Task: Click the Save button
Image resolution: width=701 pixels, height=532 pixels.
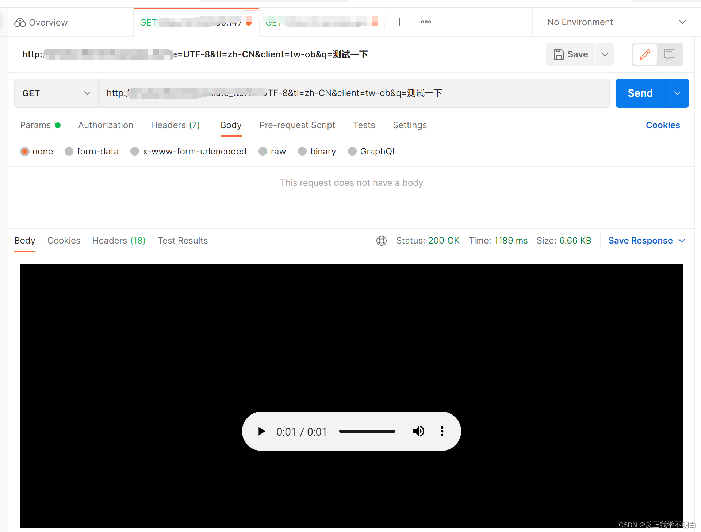Action: click(x=571, y=54)
